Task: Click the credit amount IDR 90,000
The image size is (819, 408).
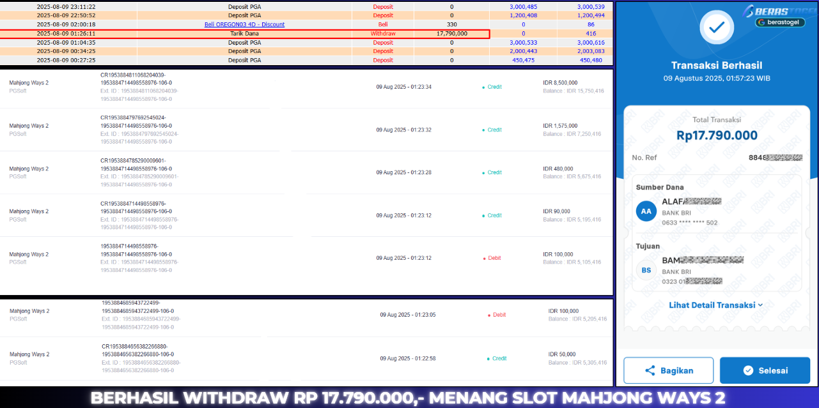Action: point(556,211)
